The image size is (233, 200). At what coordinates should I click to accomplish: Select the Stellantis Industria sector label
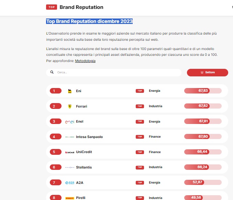pos(155,167)
